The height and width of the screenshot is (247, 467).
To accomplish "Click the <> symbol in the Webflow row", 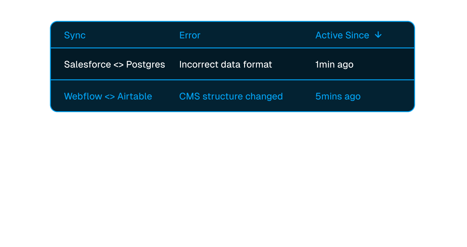I will point(110,97).
